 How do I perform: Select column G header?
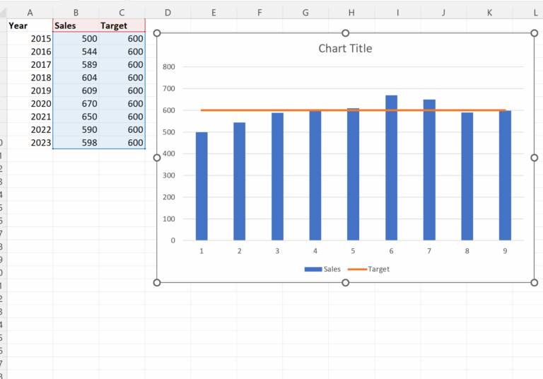tap(305, 13)
